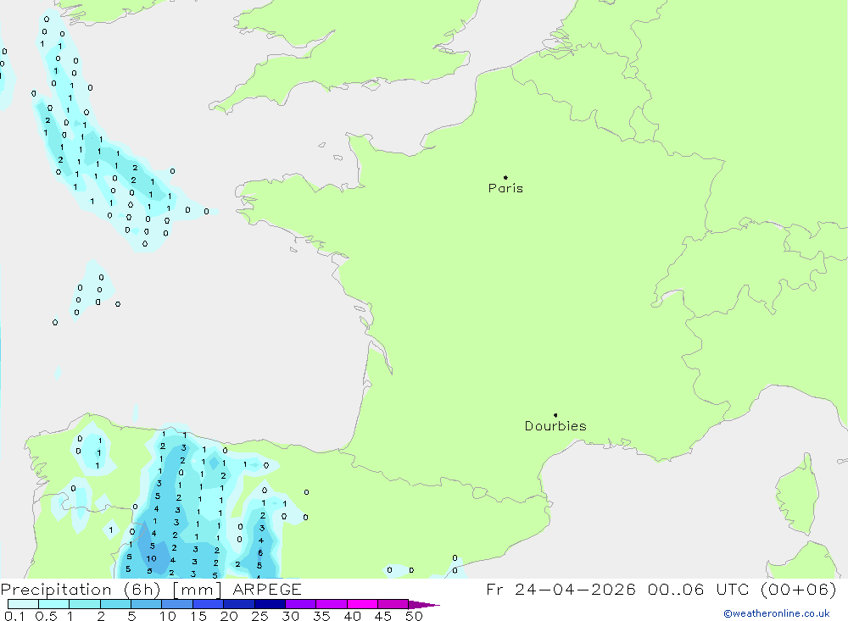Click the 30 legend scale label

point(290,616)
